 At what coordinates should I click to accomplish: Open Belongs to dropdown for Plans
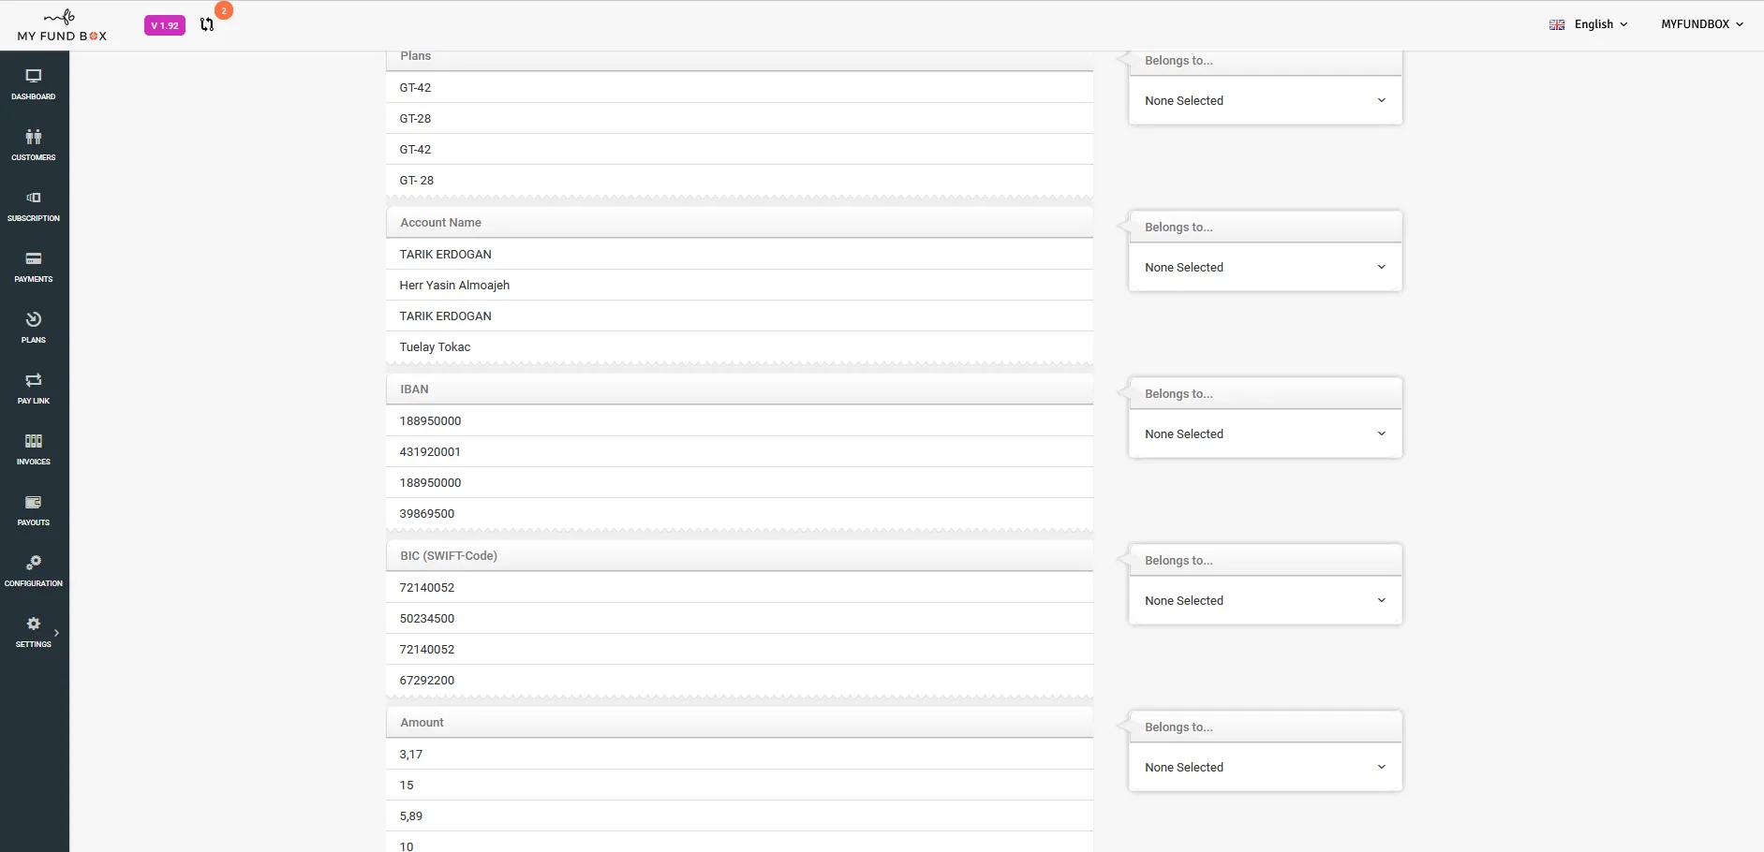point(1265,100)
